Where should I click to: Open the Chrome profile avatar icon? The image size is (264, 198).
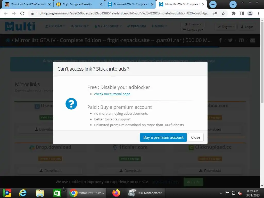pyautogui.click(x=250, y=13)
